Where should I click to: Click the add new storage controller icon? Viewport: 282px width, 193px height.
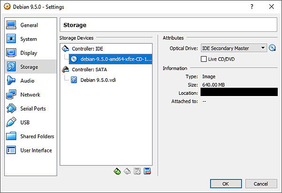tap(117, 171)
